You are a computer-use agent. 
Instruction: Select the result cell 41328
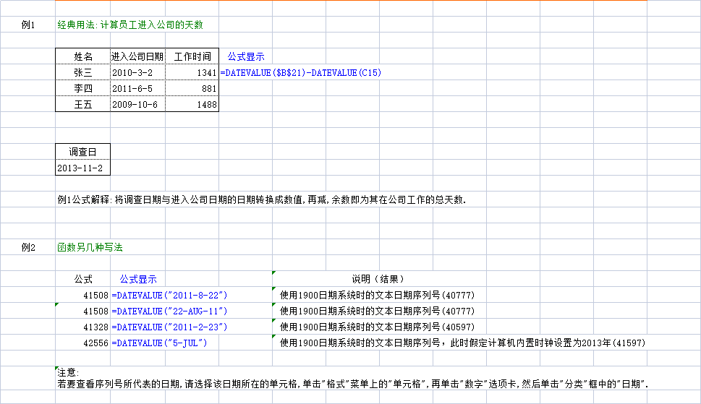82,327
